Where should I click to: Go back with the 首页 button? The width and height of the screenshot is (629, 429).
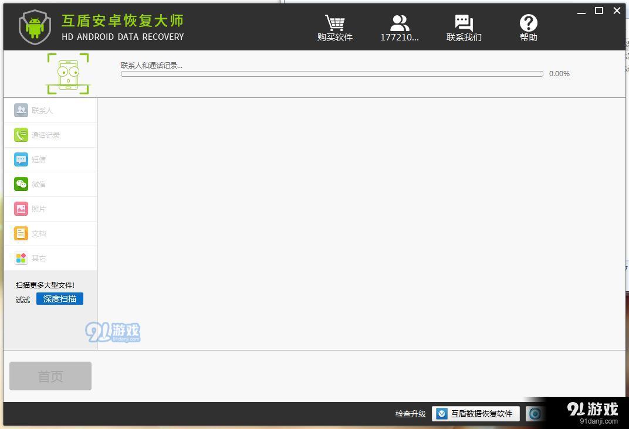tap(50, 376)
